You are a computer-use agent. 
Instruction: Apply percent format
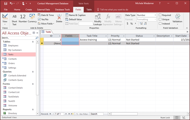[131, 24]
